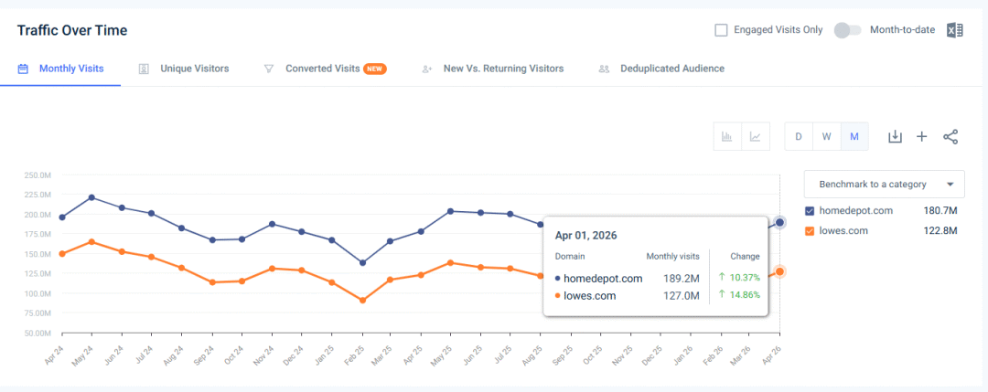The width and height of the screenshot is (988, 392).
Task: Click homedepot.com domain name in tooltip
Action: tap(604, 278)
